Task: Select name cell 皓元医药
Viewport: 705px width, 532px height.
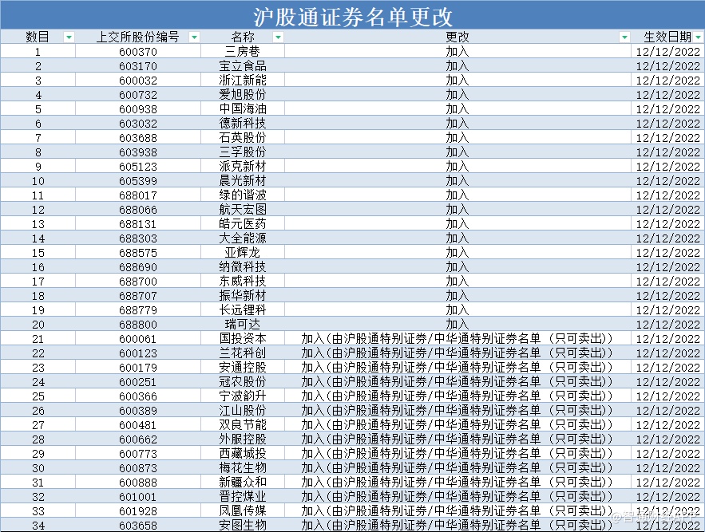Action: (x=243, y=224)
